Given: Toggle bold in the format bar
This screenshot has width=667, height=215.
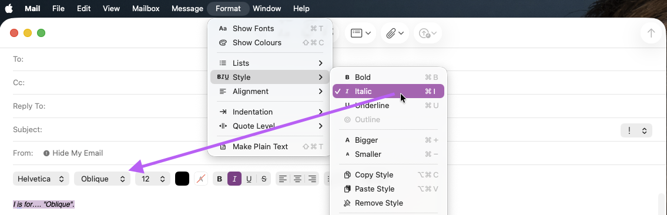Looking at the screenshot, I should coord(220,179).
